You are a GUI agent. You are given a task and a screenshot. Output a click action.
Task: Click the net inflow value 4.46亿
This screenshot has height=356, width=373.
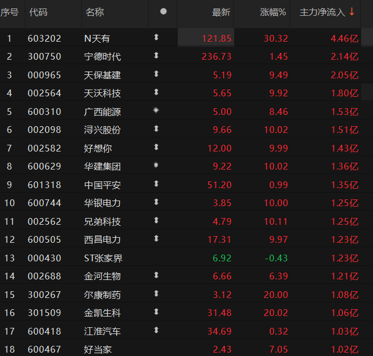[345, 38]
